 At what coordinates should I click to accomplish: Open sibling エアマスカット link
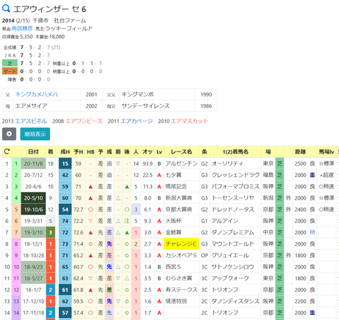189,121
